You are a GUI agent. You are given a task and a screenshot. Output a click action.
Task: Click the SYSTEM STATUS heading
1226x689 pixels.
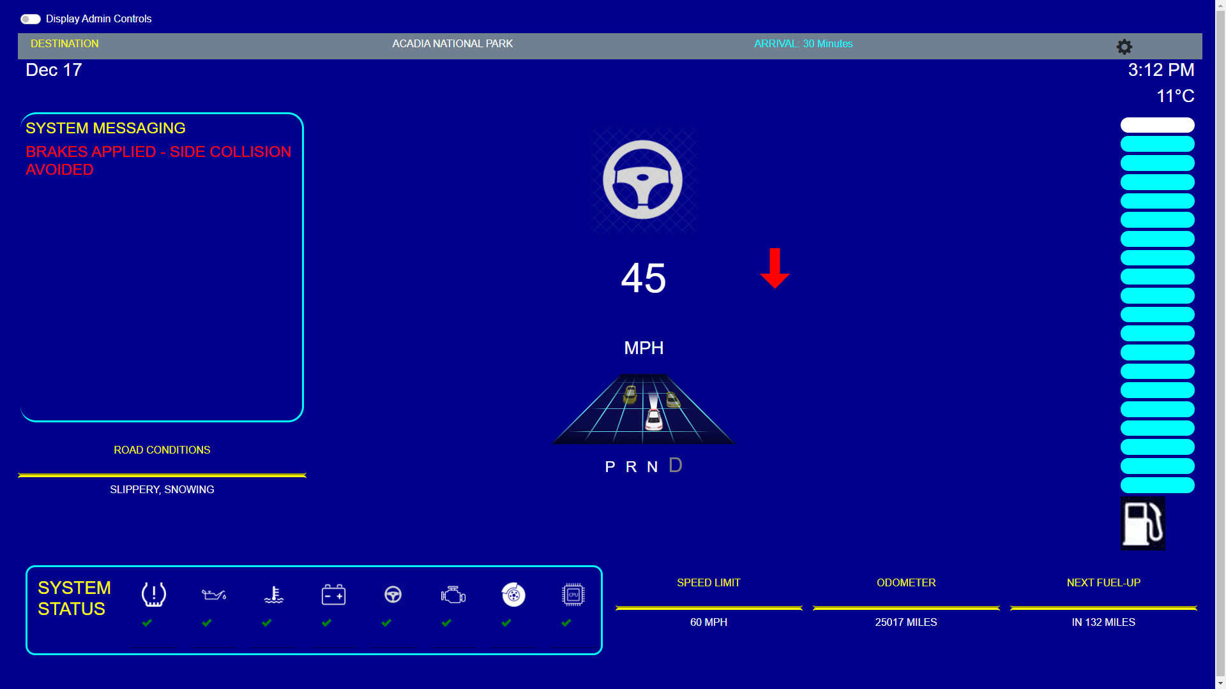coord(74,598)
